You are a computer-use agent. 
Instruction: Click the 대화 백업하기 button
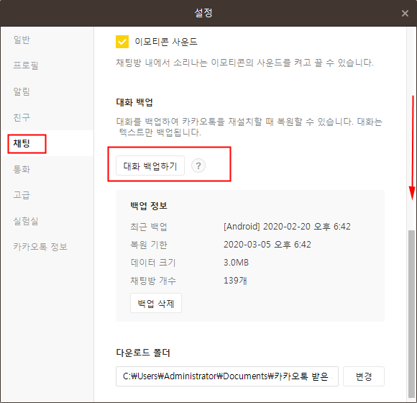(150, 166)
